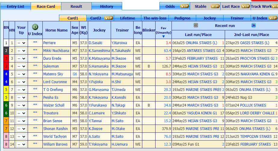Open horse Shonan Raishin link
This screenshot has width=278, height=151.
(x=55, y=129)
